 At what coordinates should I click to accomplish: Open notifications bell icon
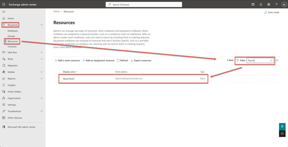pos(261,4)
